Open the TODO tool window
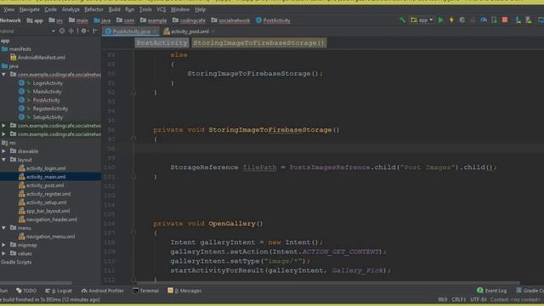Viewport: 544px width, 306px height. coord(26,291)
